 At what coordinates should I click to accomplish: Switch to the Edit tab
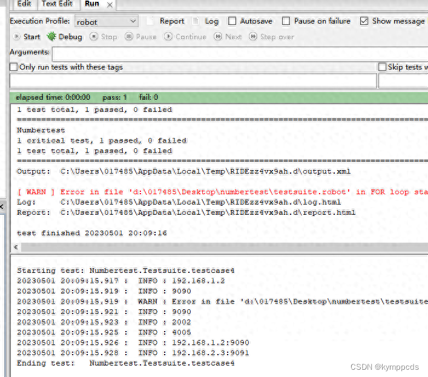coord(24,4)
